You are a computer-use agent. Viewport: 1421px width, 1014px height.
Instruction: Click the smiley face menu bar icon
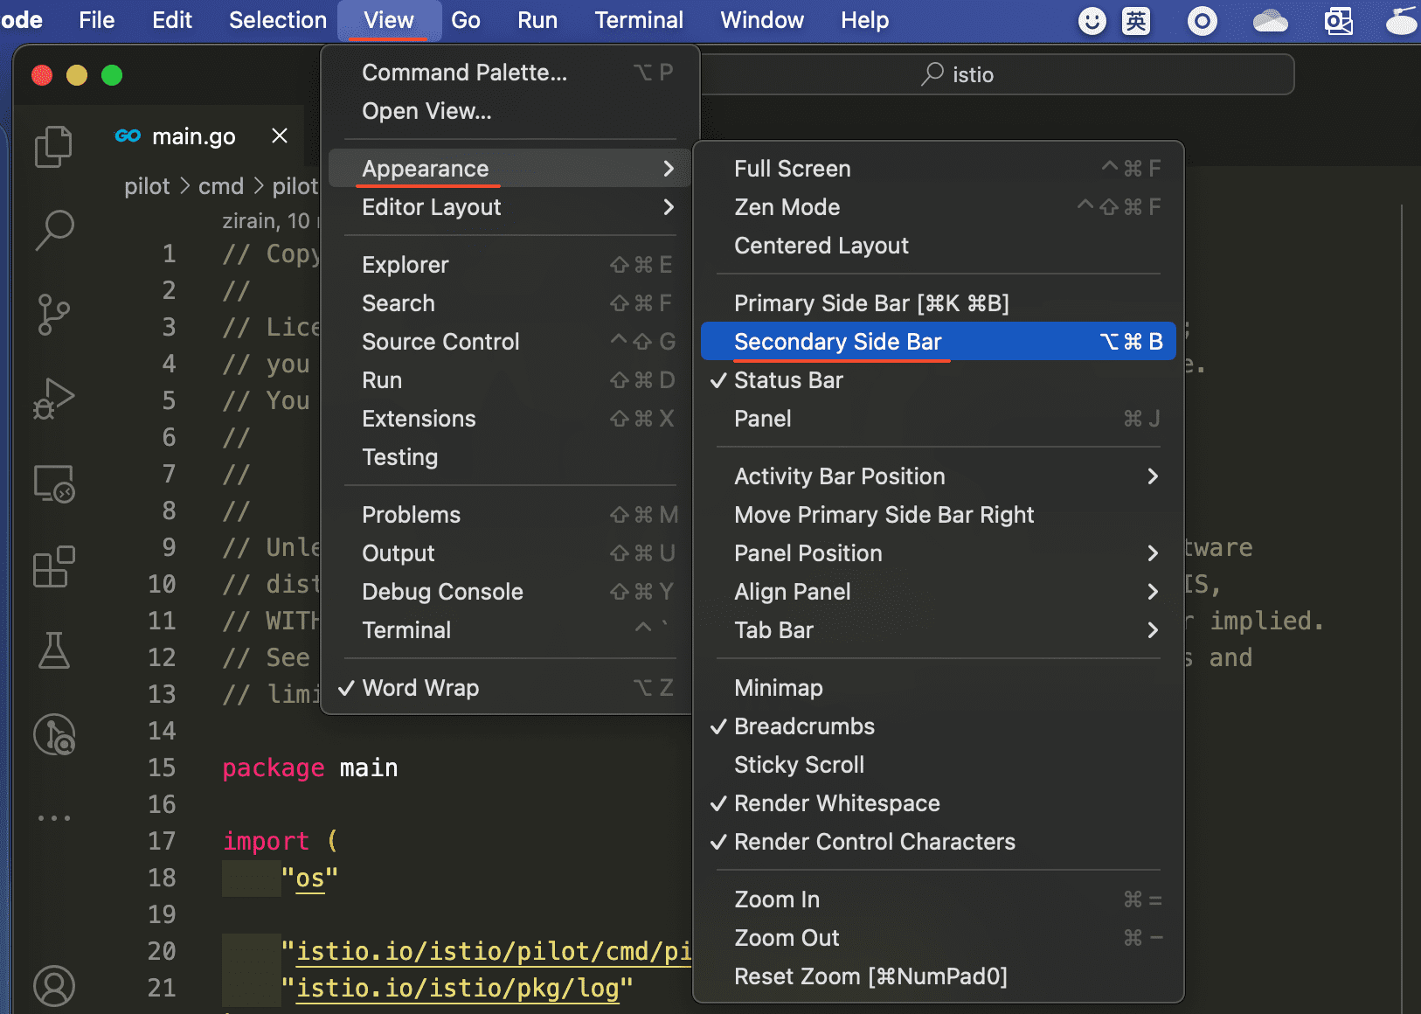coord(1092,20)
